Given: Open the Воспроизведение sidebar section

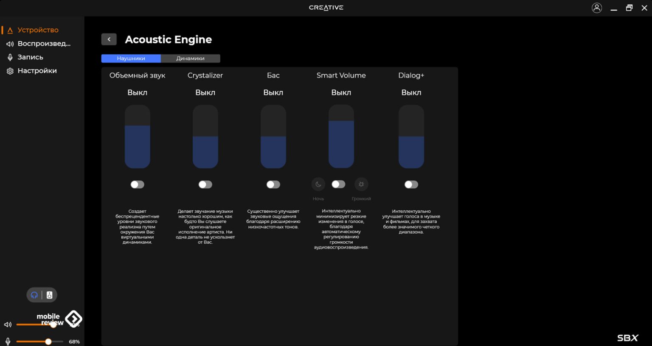Looking at the screenshot, I should pyautogui.click(x=44, y=44).
